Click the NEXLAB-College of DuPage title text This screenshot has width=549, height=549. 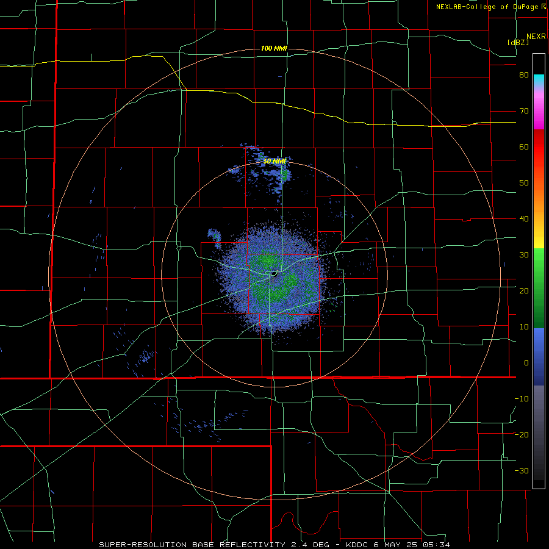pyautogui.click(x=487, y=7)
